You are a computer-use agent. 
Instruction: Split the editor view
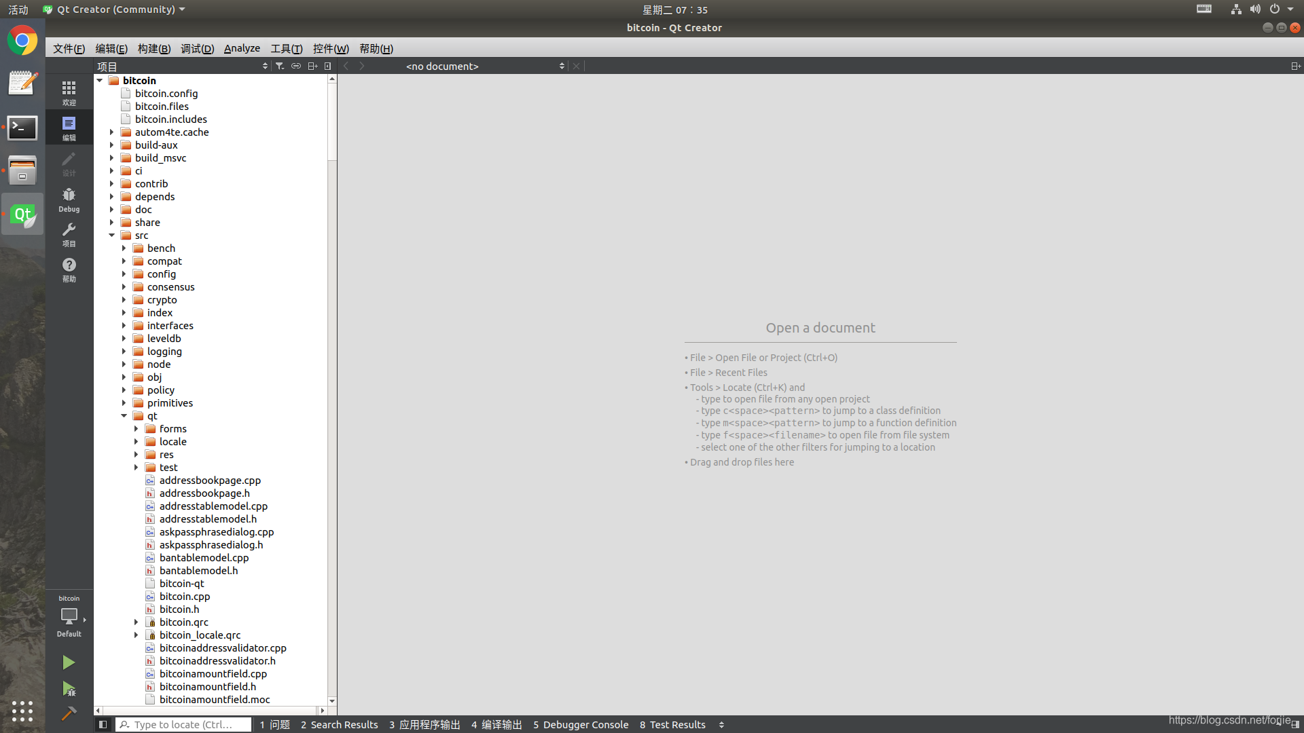click(1295, 66)
